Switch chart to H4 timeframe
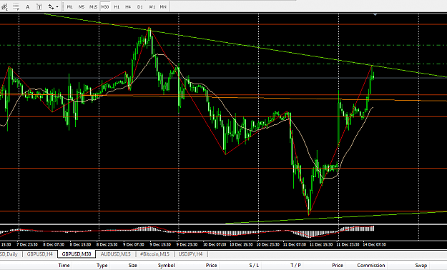Screen dimensions: 447x270 click(x=128, y=7)
